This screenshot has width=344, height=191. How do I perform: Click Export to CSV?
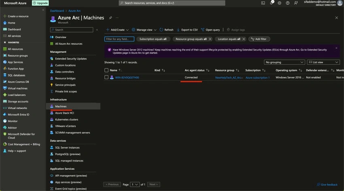coord(187,30)
